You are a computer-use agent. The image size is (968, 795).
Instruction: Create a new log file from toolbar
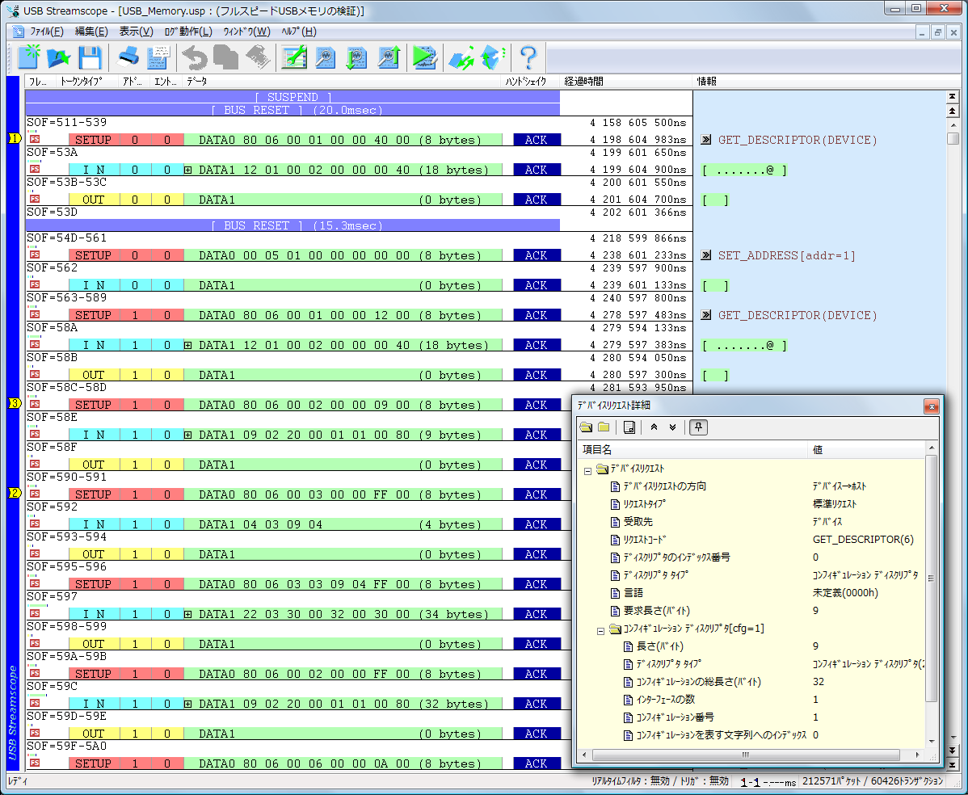click(28, 57)
